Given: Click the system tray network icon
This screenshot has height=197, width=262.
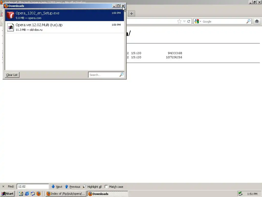Looking at the screenshot, I should coord(240,194).
